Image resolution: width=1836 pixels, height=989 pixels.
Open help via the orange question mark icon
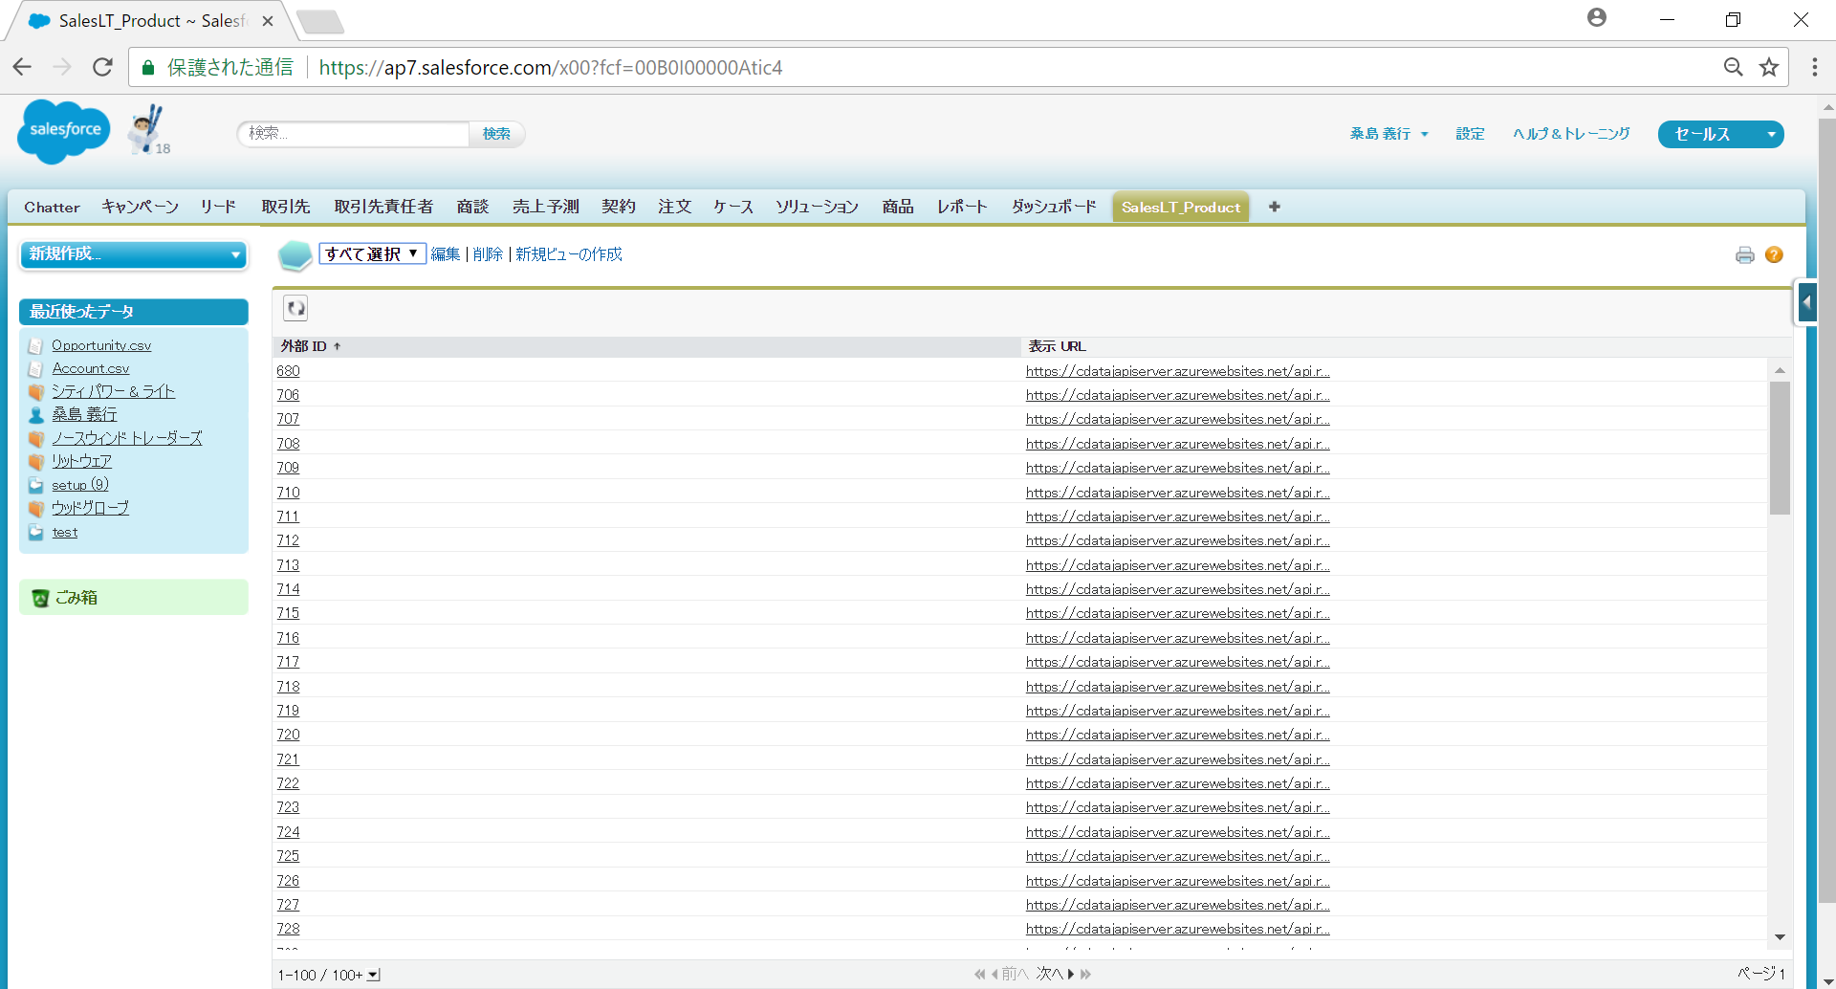[1776, 254]
